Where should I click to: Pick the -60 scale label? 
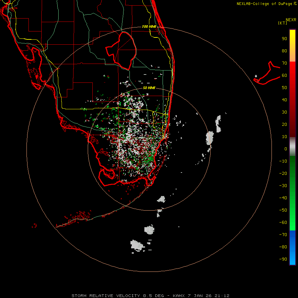tap(283, 223)
